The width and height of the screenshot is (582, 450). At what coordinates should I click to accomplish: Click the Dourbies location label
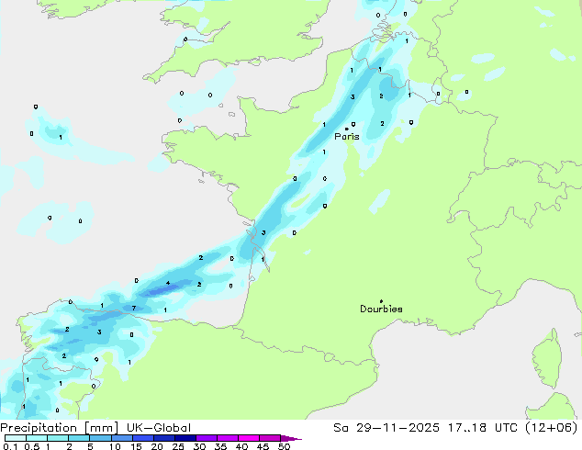(x=381, y=309)
